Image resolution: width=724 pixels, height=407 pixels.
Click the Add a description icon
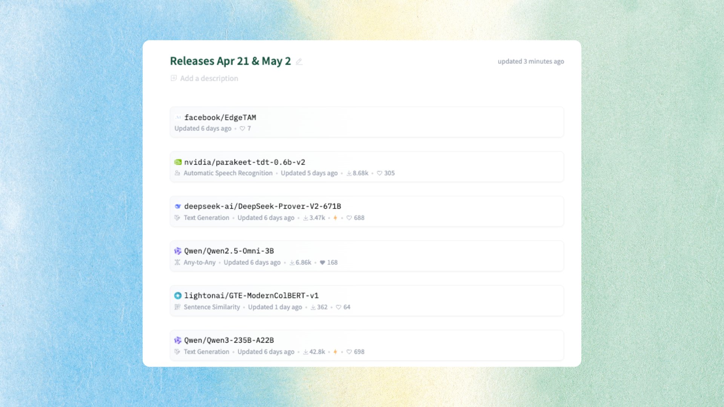(174, 78)
